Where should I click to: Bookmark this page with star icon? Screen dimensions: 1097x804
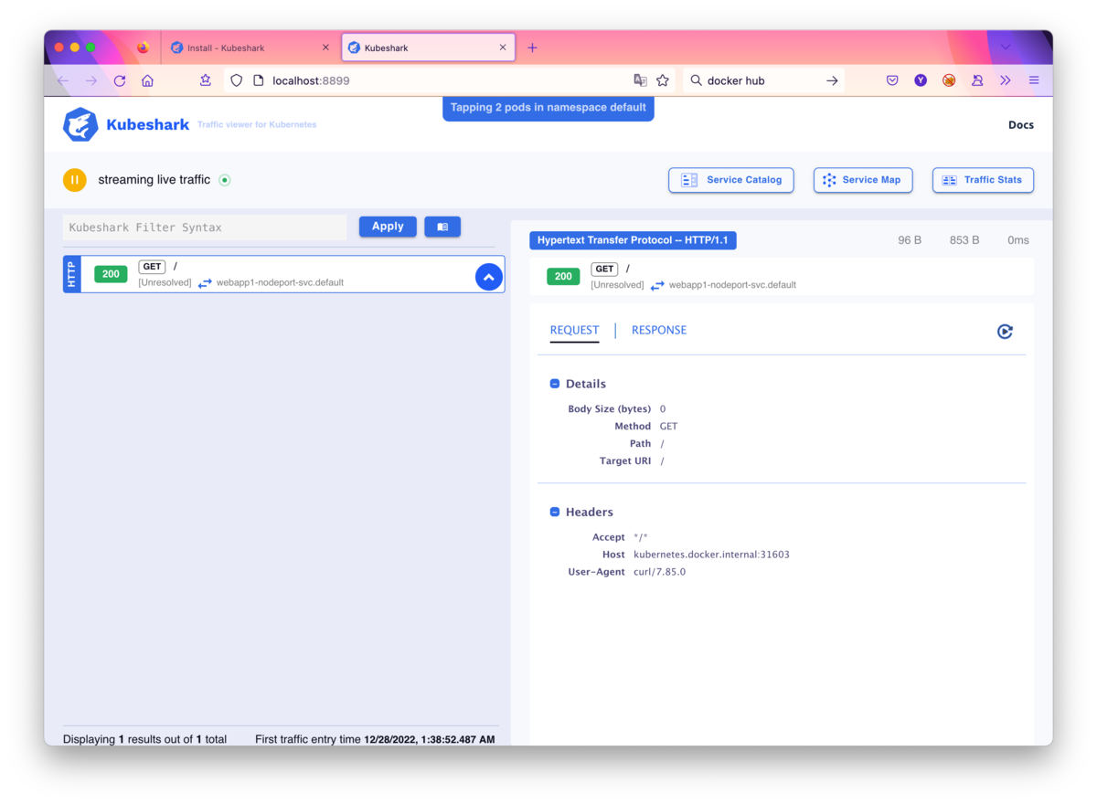[x=663, y=80]
